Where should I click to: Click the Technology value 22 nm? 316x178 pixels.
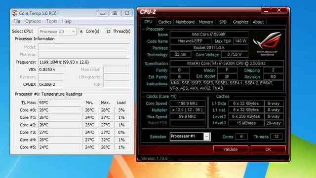pos(180,54)
